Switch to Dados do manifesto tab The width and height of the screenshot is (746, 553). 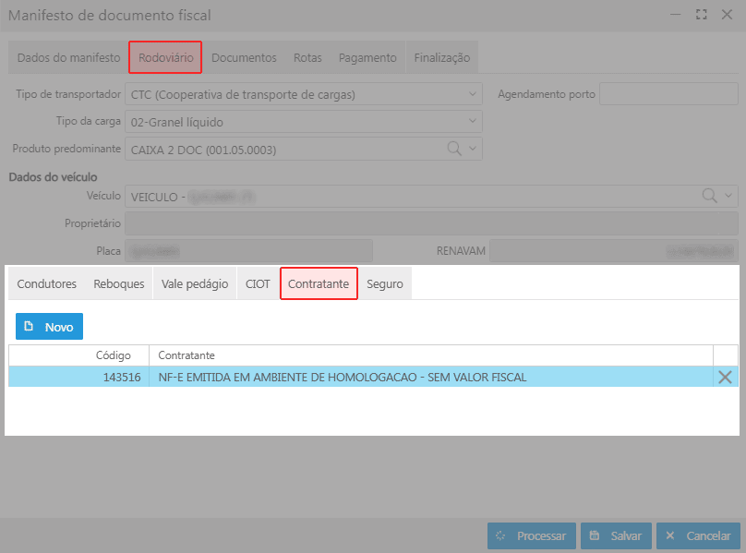click(x=68, y=57)
